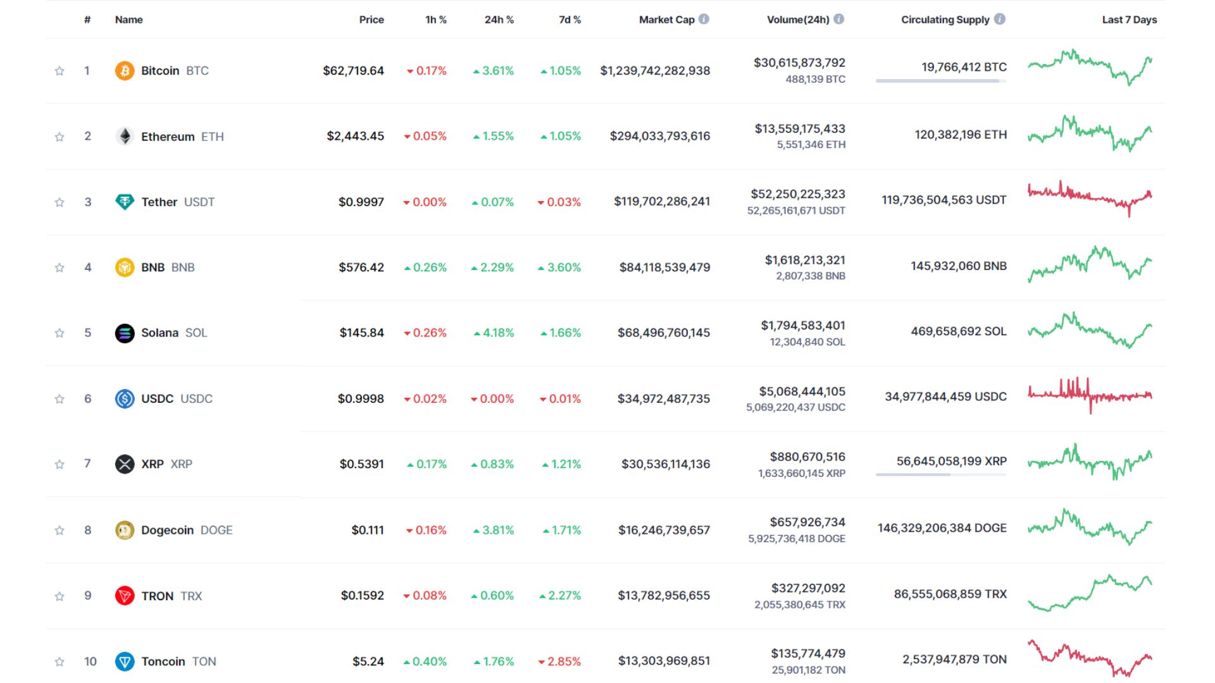Add Bitcoin to watchlist via star
The image size is (1215, 683).
point(60,70)
